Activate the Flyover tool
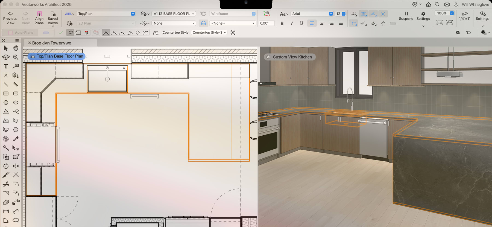 (x=6, y=57)
